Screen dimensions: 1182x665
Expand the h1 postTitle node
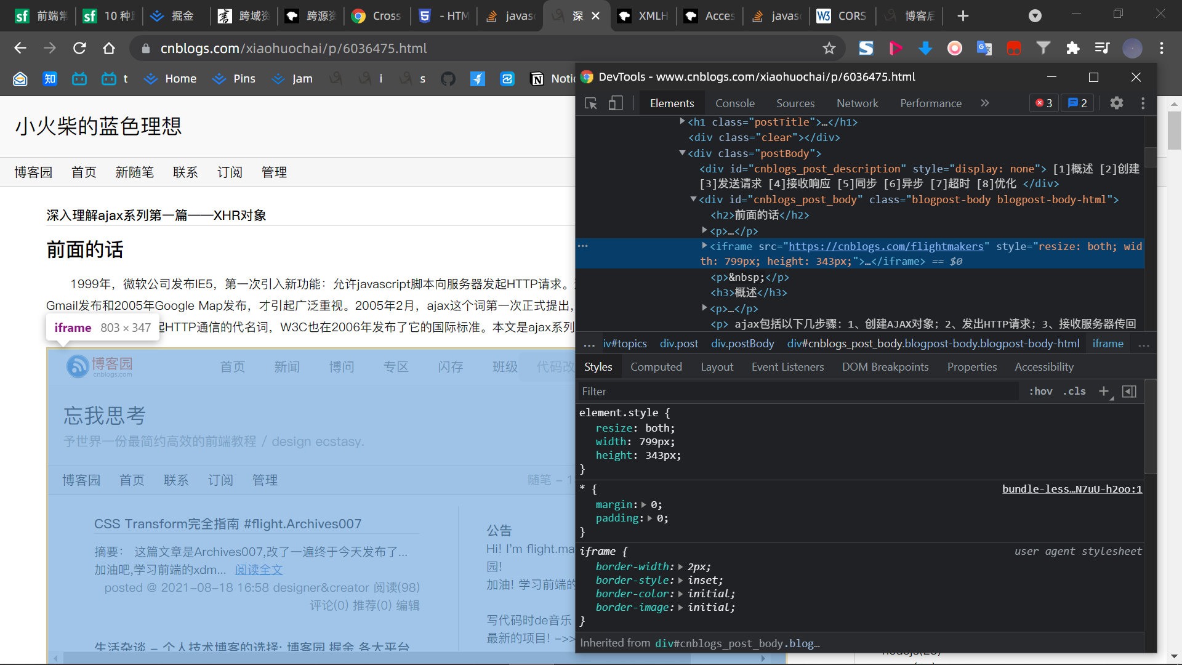click(682, 121)
